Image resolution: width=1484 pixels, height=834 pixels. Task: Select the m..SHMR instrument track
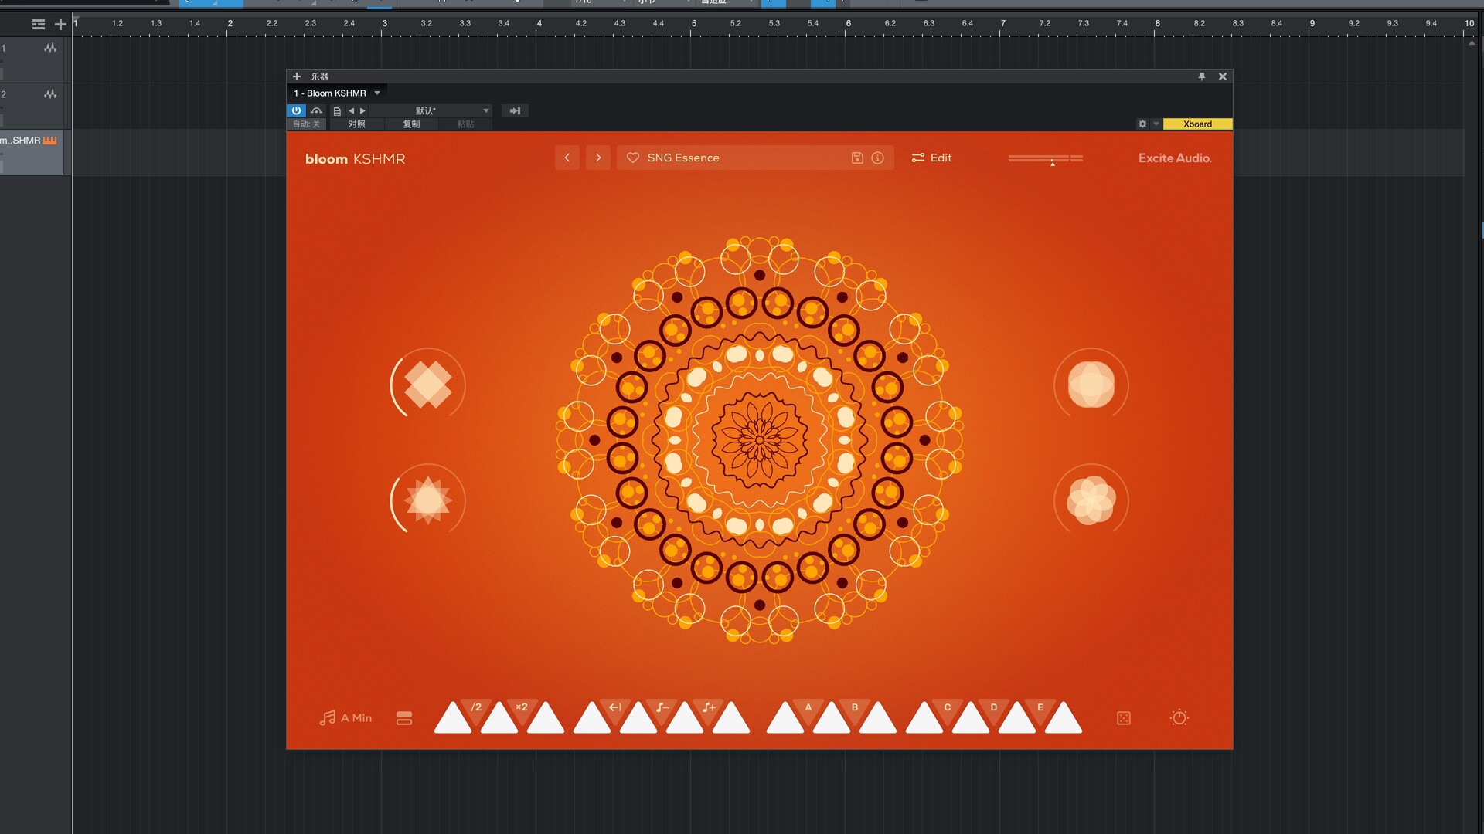pos(32,152)
